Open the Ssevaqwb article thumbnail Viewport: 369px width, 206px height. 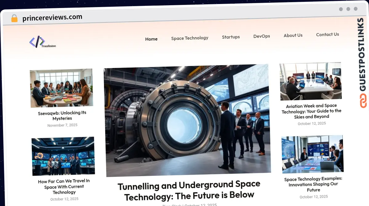(x=61, y=88)
